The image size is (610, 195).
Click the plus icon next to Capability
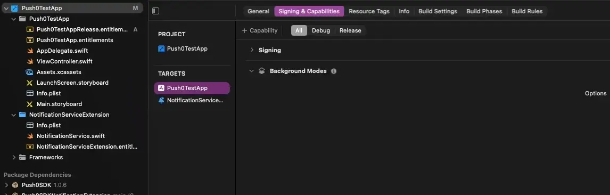click(245, 30)
